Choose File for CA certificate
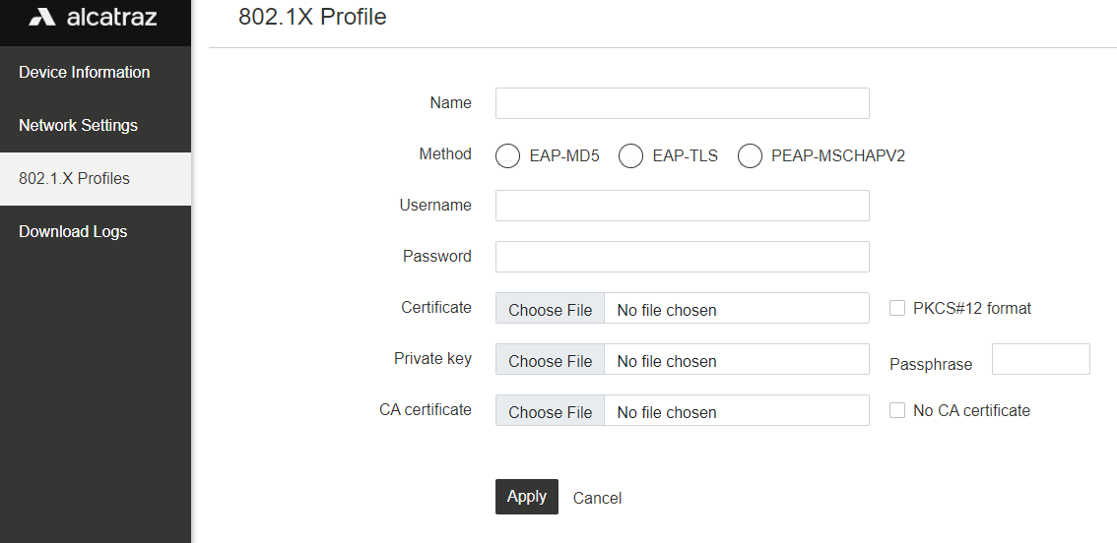Viewport: 1117px width, 543px height. point(550,410)
